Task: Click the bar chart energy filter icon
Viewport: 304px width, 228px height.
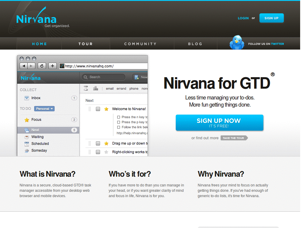Action: (95, 88)
